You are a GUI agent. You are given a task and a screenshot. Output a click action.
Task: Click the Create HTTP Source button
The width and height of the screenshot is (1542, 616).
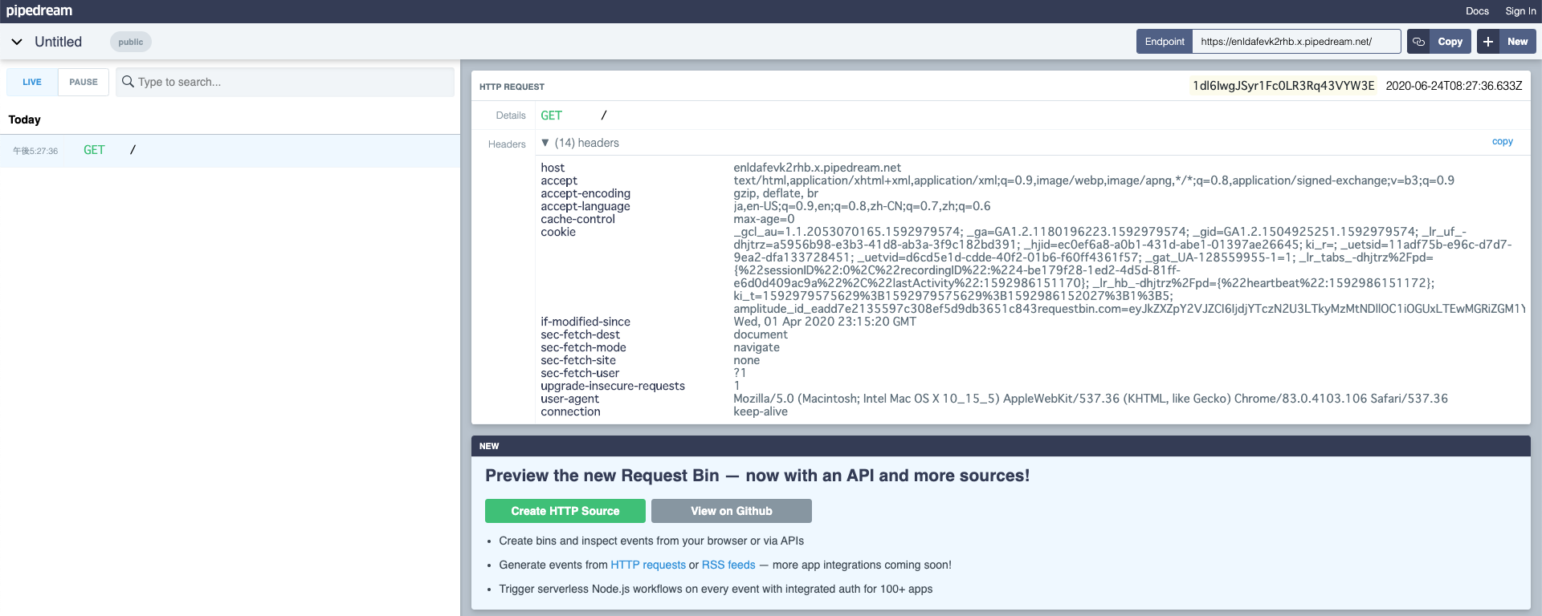pos(565,511)
